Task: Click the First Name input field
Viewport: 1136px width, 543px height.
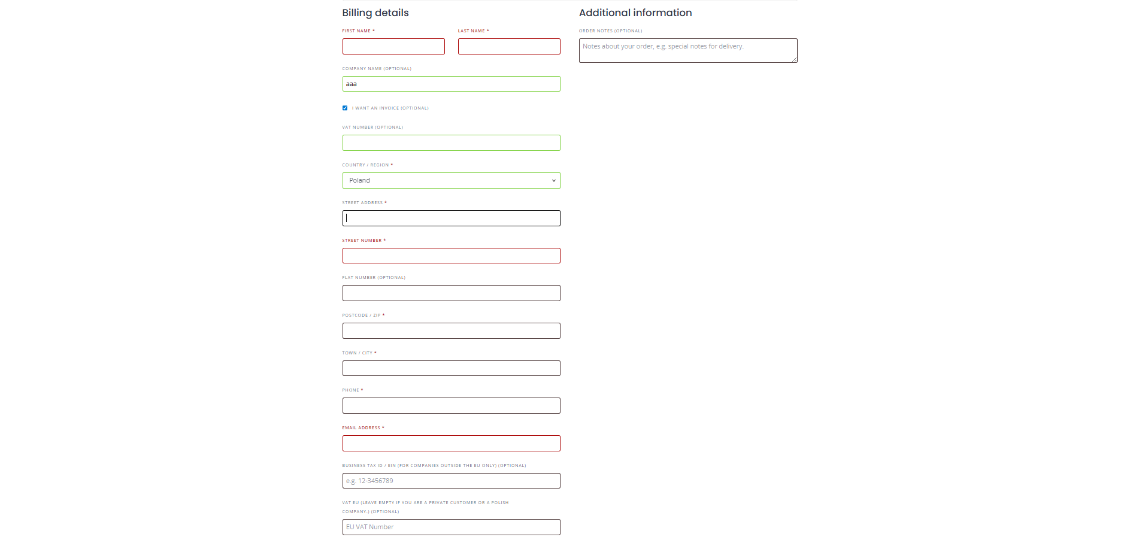Action: [393, 47]
